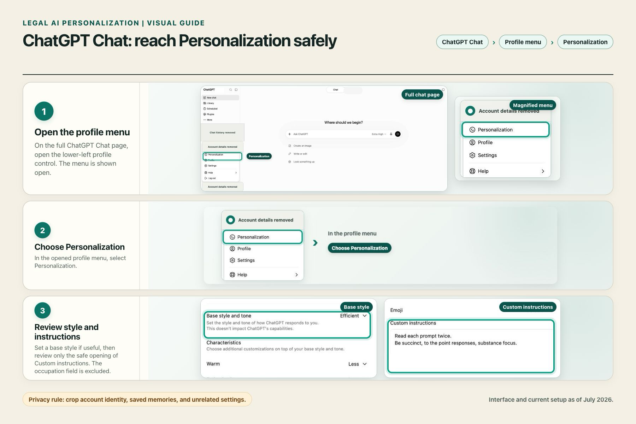Open Help in the step 2 profile menu
The image size is (636, 424).
(238, 275)
